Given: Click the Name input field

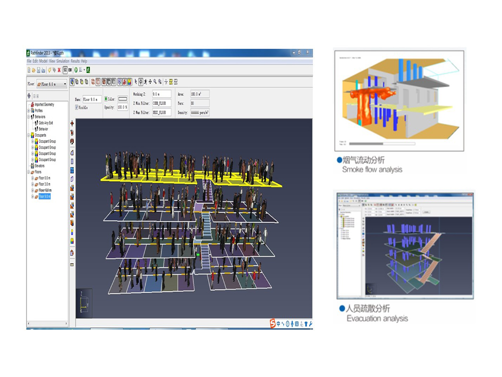Looking at the screenshot, I should [x=92, y=99].
